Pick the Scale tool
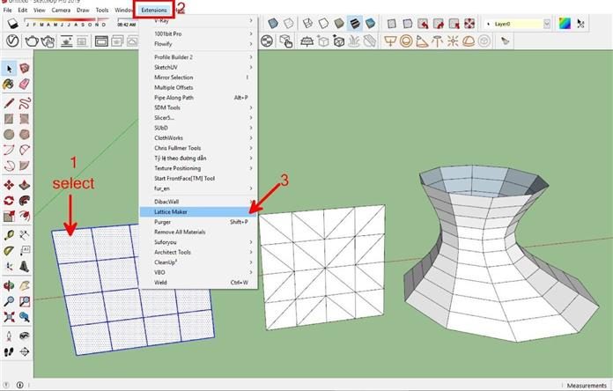613x391 pixels. point(9,216)
